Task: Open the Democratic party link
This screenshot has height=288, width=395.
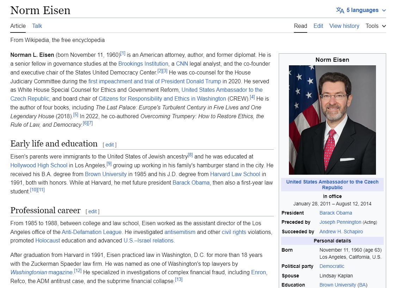Action: coord(332,266)
